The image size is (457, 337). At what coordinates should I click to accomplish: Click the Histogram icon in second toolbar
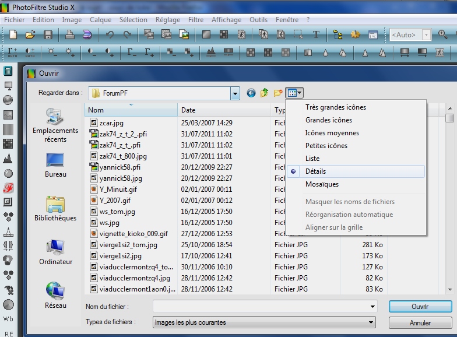click(x=211, y=52)
